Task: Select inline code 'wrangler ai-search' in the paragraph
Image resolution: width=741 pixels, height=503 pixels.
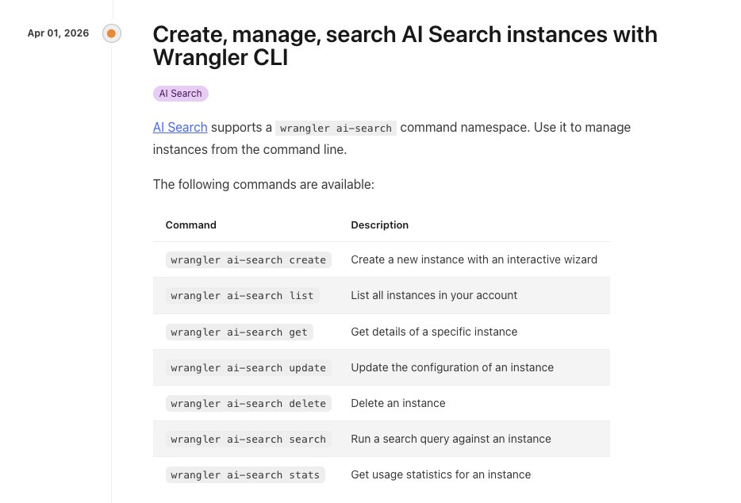Action: (336, 128)
